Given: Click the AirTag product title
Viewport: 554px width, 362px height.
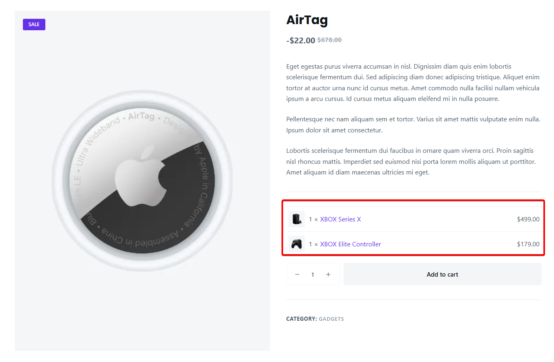Looking at the screenshot, I should pyautogui.click(x=307, y=20).
